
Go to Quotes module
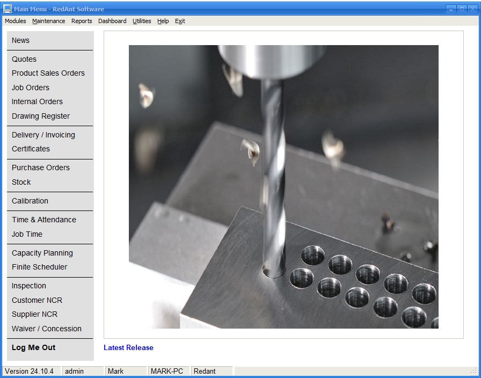[24, 59]
